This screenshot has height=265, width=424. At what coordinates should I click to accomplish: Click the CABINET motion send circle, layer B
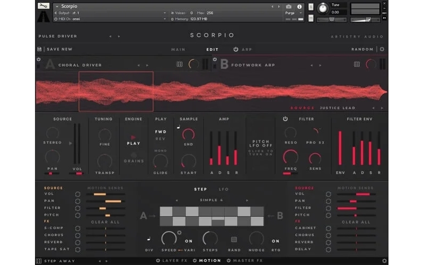[x=328, y=228]
